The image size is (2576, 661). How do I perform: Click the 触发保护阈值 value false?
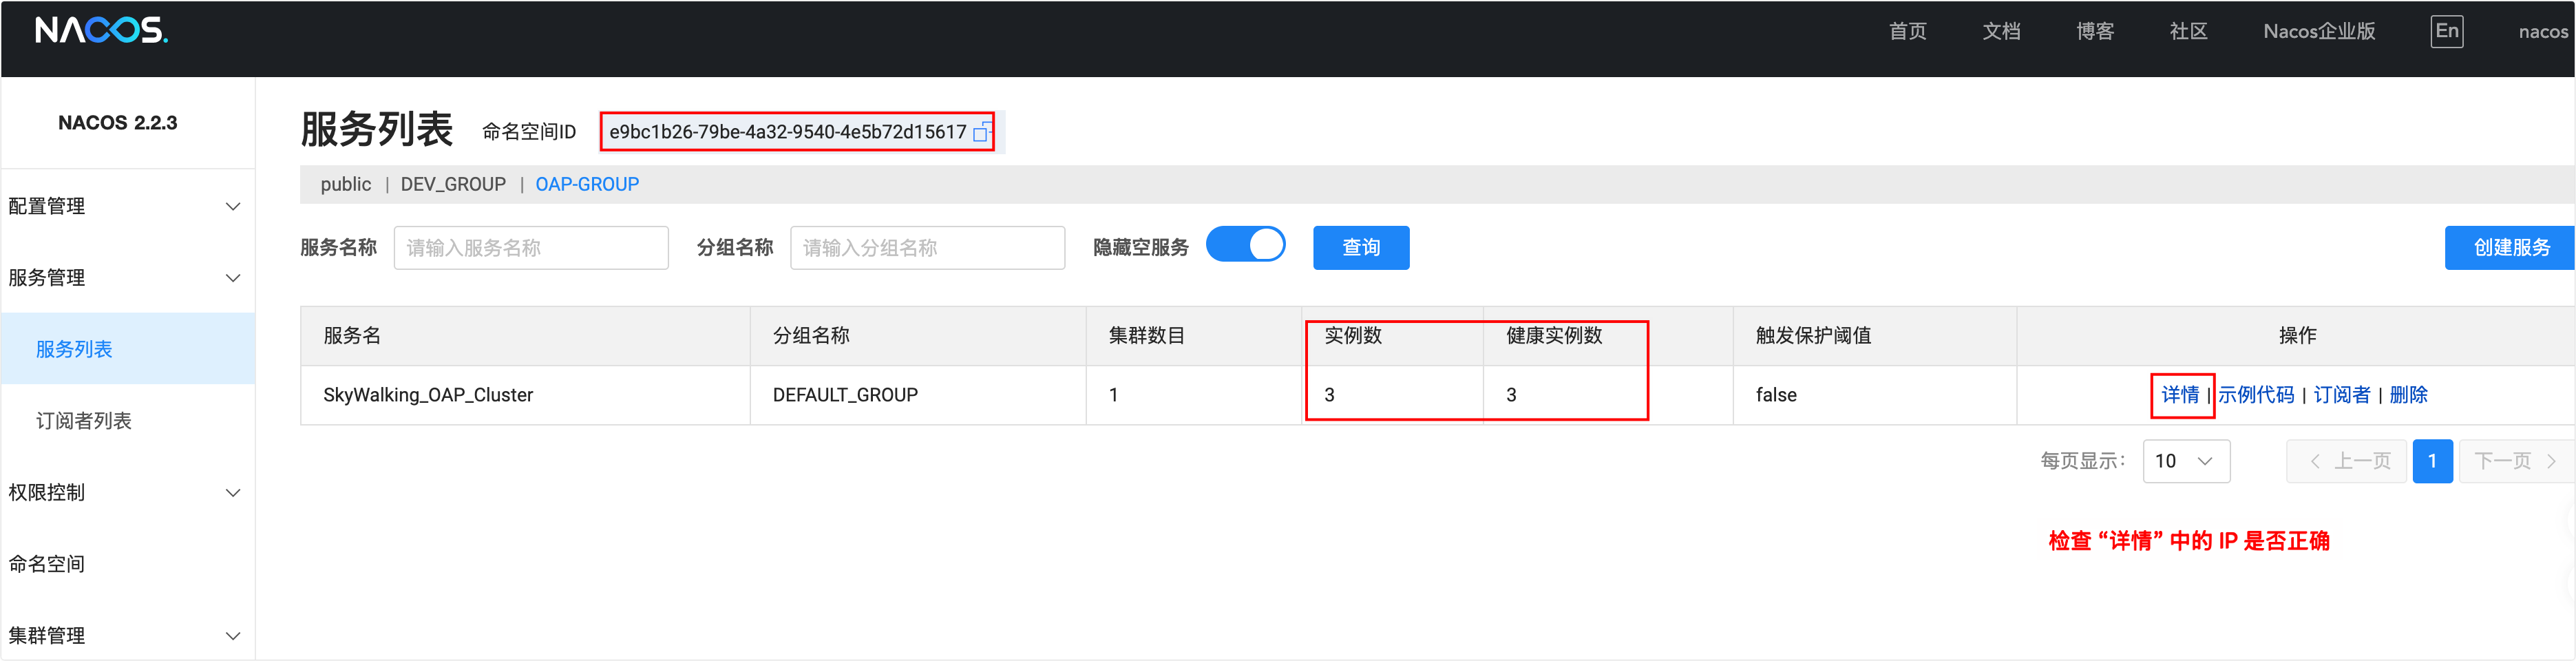[1776, 395]
